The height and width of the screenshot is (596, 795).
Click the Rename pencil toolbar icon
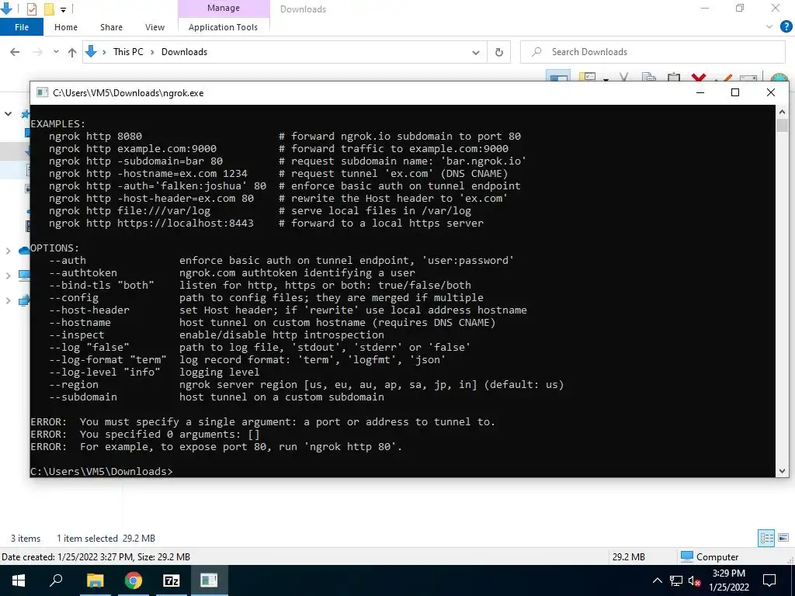pyautogui.click(x=724, y=77)
